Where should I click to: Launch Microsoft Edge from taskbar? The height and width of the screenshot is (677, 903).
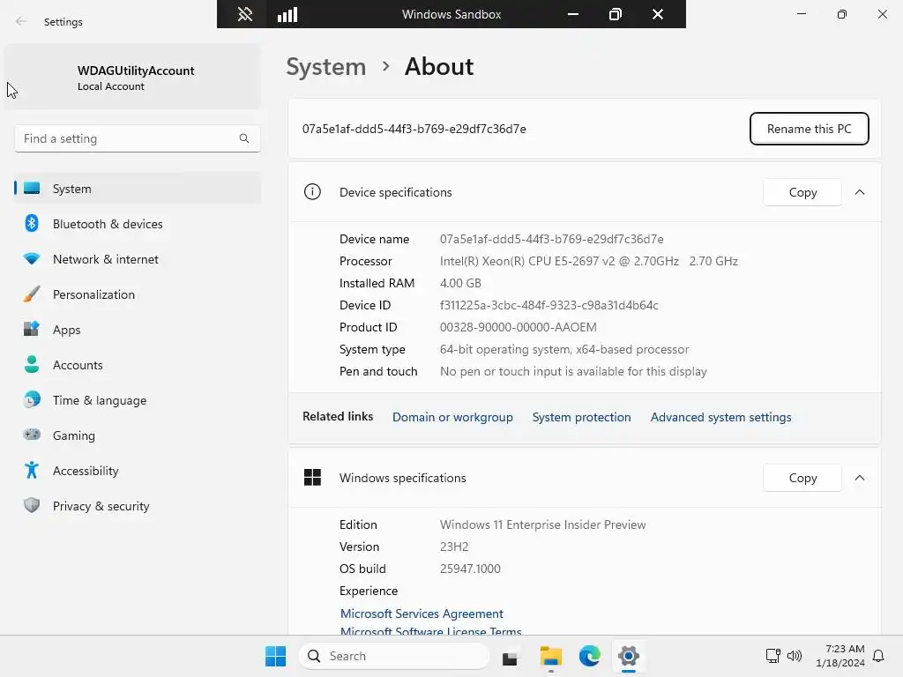pyautogui.click(x=590, y=656)
